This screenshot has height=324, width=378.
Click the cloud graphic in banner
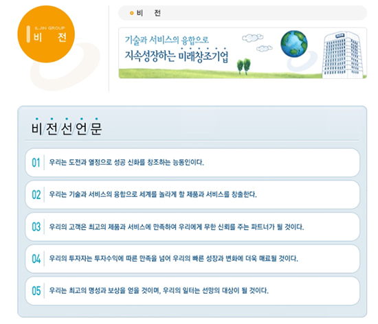tap(257, 43)
